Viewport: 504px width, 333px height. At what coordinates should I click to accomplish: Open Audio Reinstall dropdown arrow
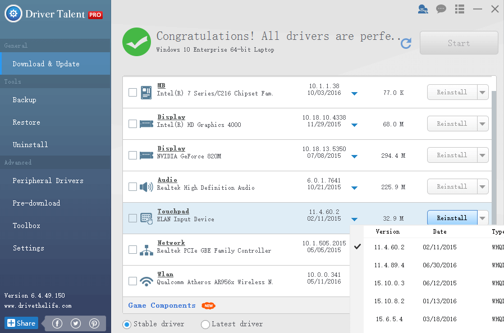(x=483, y=186)
